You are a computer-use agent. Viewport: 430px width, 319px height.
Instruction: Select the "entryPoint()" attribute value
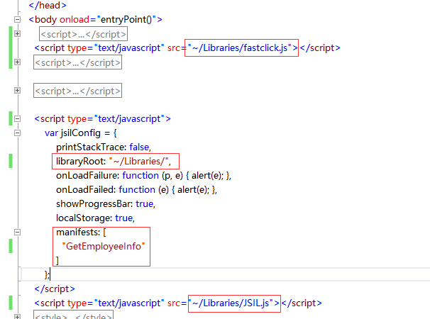[x=126, y=19]
